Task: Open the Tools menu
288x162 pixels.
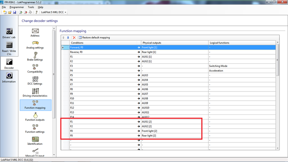Action: point(31,7)
